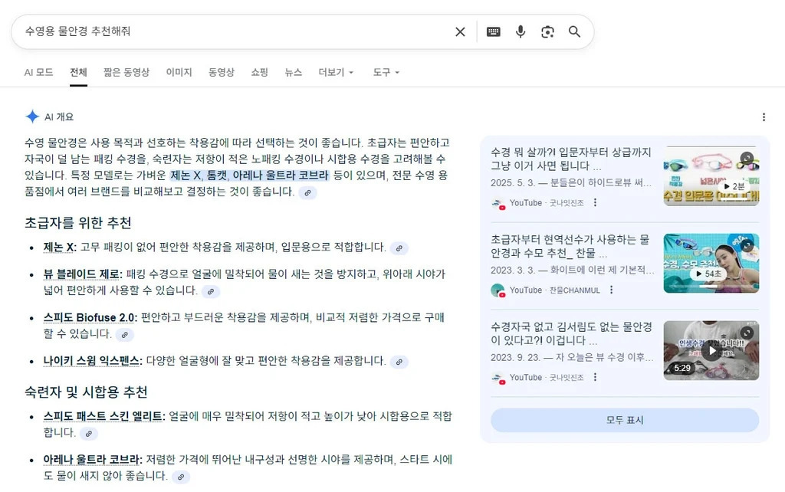The width and height of the screenshot is (785, 492).
Task: Click the YouTube icon on the 찬물CHANMUL result
Action: (498, 290)
